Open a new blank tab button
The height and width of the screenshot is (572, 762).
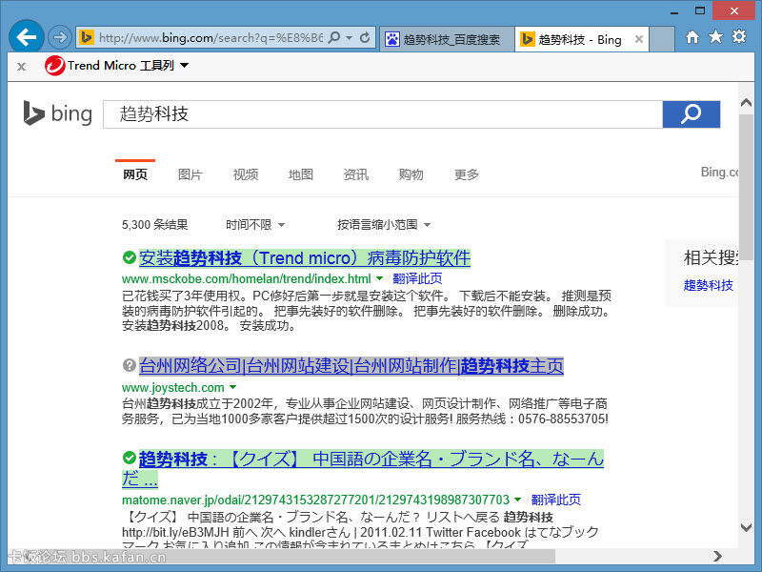click(662, 39)
